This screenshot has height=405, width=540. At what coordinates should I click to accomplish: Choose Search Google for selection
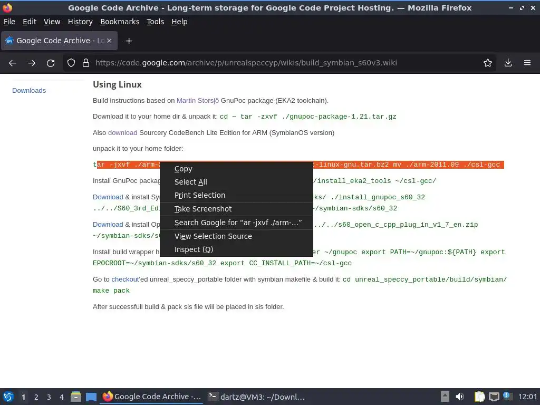[237, 223]
